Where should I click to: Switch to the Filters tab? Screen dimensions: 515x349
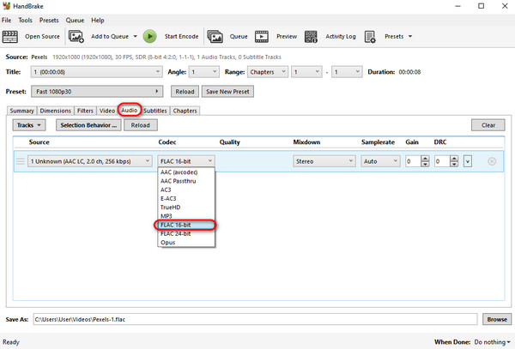pyautogui.click(x=85, y=111)
